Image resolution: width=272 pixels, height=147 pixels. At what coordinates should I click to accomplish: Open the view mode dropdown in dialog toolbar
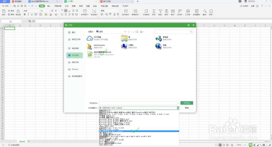[142, 32]
